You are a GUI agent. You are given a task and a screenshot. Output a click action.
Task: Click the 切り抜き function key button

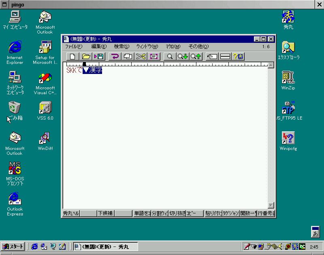pyautogui.click(x=177, y=213)
